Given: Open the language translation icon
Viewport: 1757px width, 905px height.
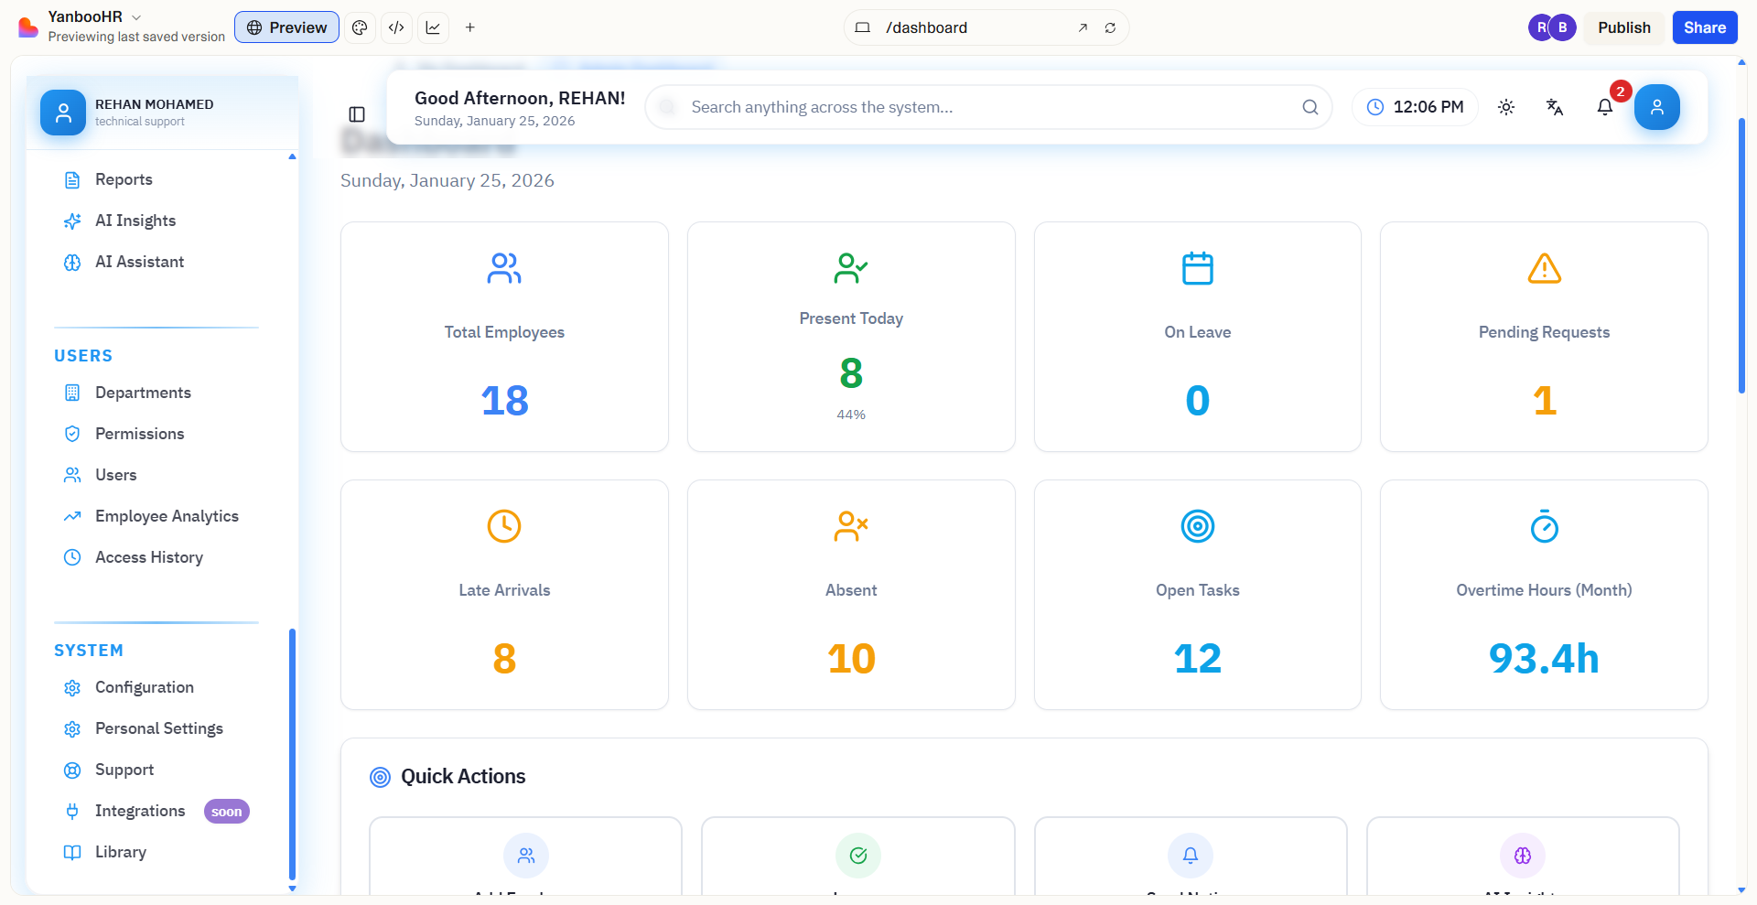Looking at the screenshot, I should coord(1555,107).
